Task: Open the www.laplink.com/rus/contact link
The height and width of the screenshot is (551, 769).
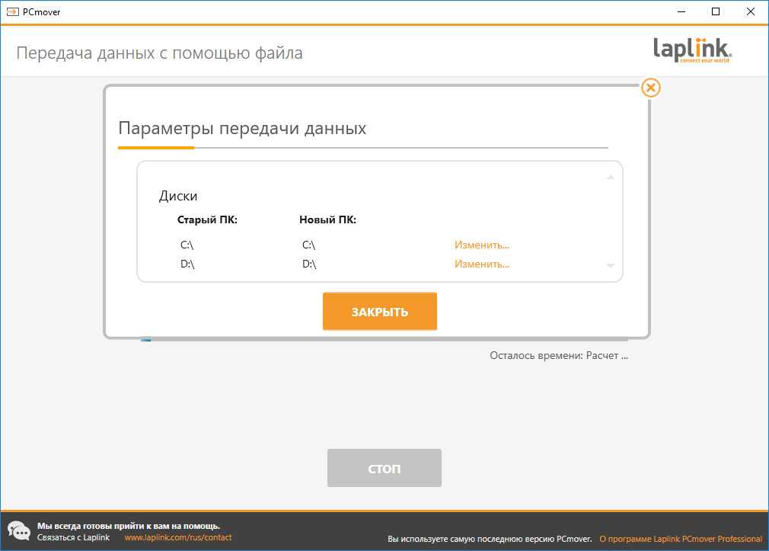Action: pos(177,538)
